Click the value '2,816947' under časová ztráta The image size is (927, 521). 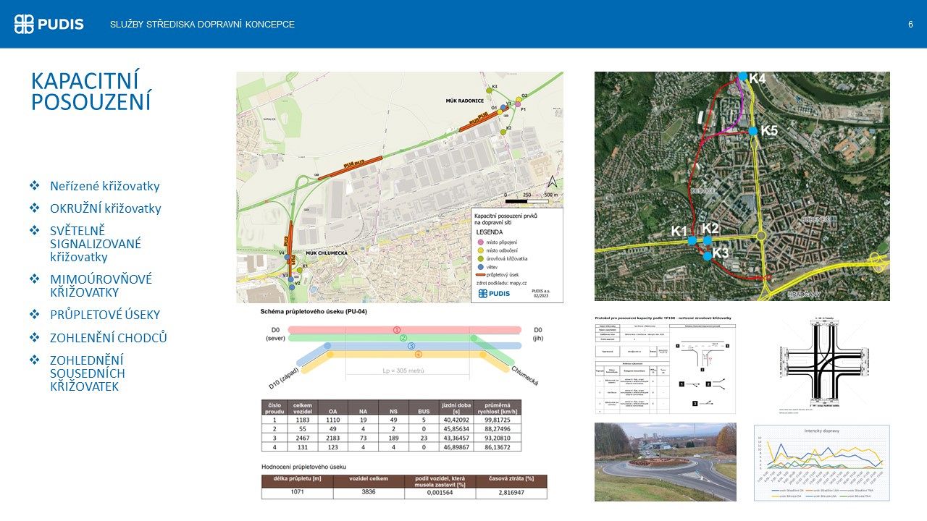(511, 492)
